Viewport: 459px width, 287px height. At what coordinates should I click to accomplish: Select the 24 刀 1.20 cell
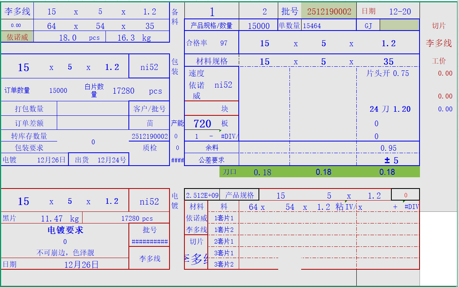tap(390, 109)
